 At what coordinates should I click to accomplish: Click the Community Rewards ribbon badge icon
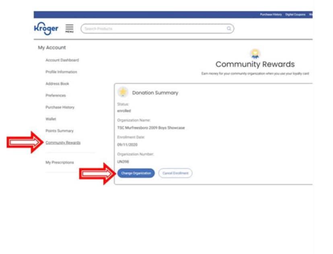[255, 54]
